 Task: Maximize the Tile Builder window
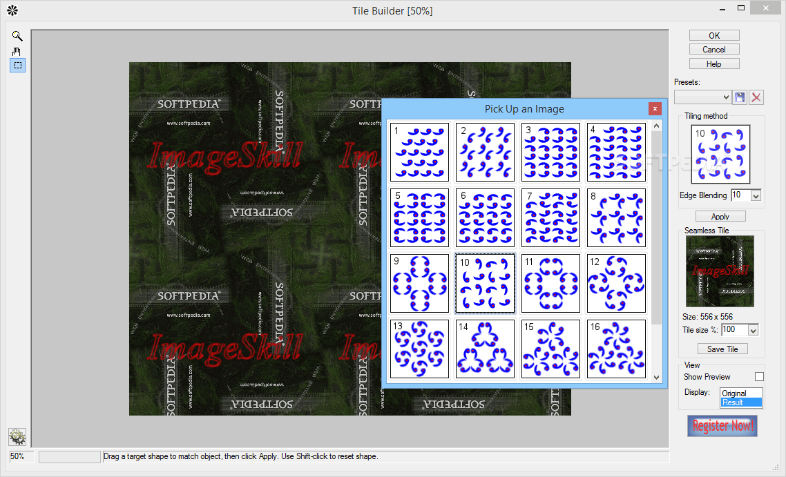tap(741, 8)
